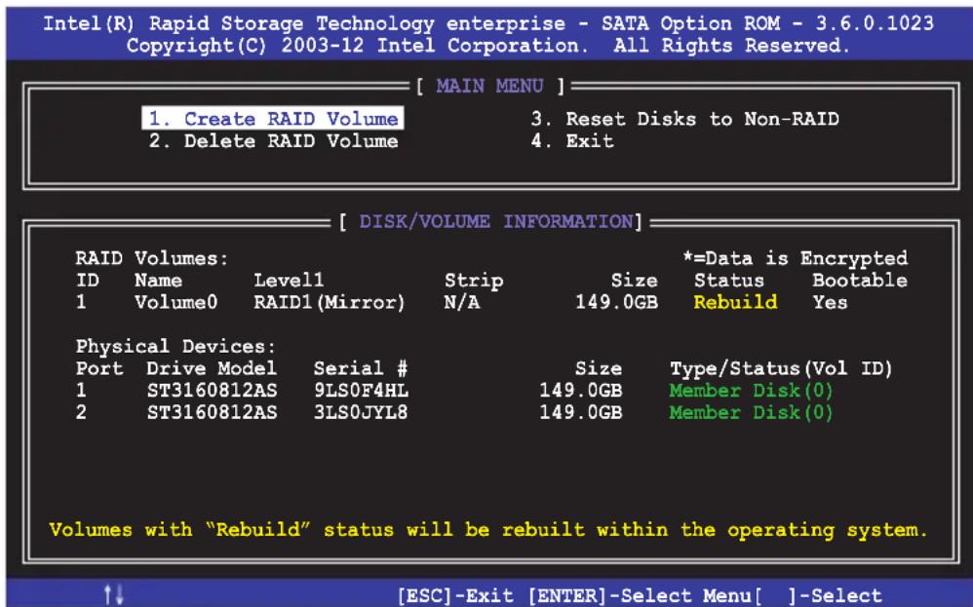Click the up/down arrows icon in footer
This screenshot has width=973, height=607.
tap(114, 594)
